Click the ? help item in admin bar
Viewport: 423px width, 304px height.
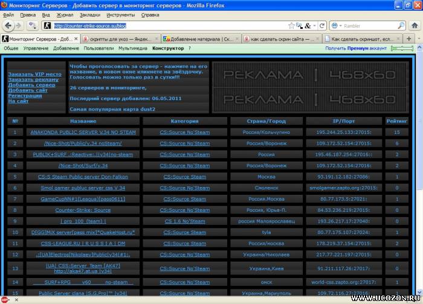(189, 48)
